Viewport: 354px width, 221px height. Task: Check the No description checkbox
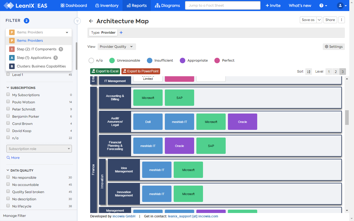tap(8, 199)
